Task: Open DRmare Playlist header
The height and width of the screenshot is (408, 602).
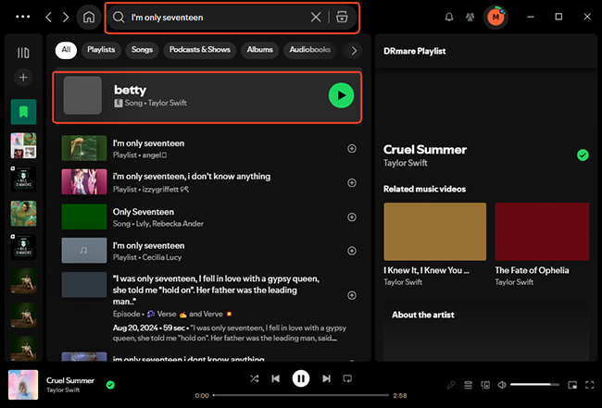Action: click(415, 51)
